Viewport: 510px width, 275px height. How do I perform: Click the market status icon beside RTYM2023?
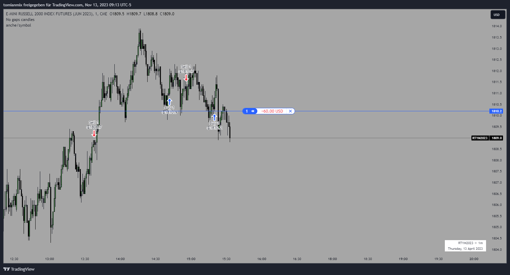click(x=476, y=243)
